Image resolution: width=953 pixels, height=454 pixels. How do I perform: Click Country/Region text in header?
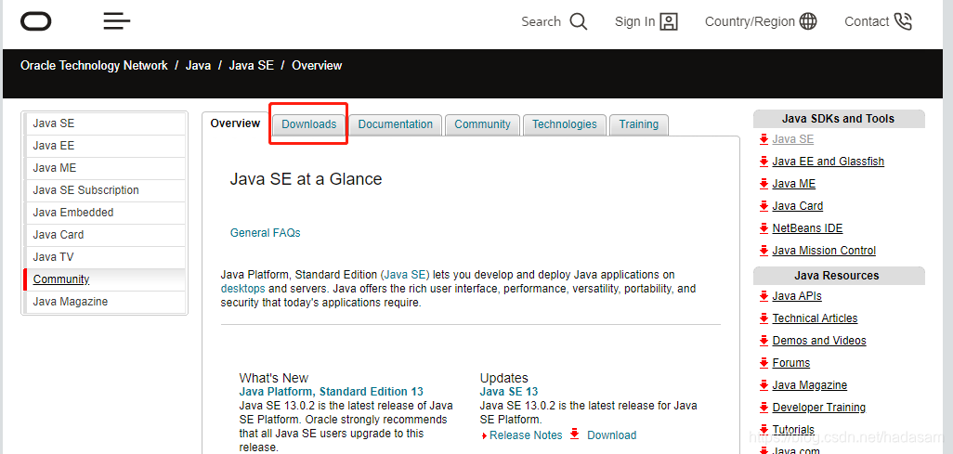coord(750,22)
